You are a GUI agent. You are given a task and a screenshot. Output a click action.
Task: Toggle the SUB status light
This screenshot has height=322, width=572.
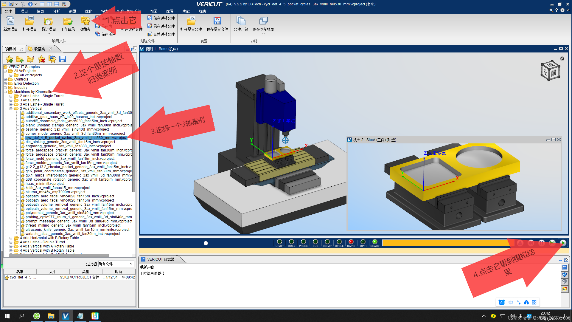[315, 242]
